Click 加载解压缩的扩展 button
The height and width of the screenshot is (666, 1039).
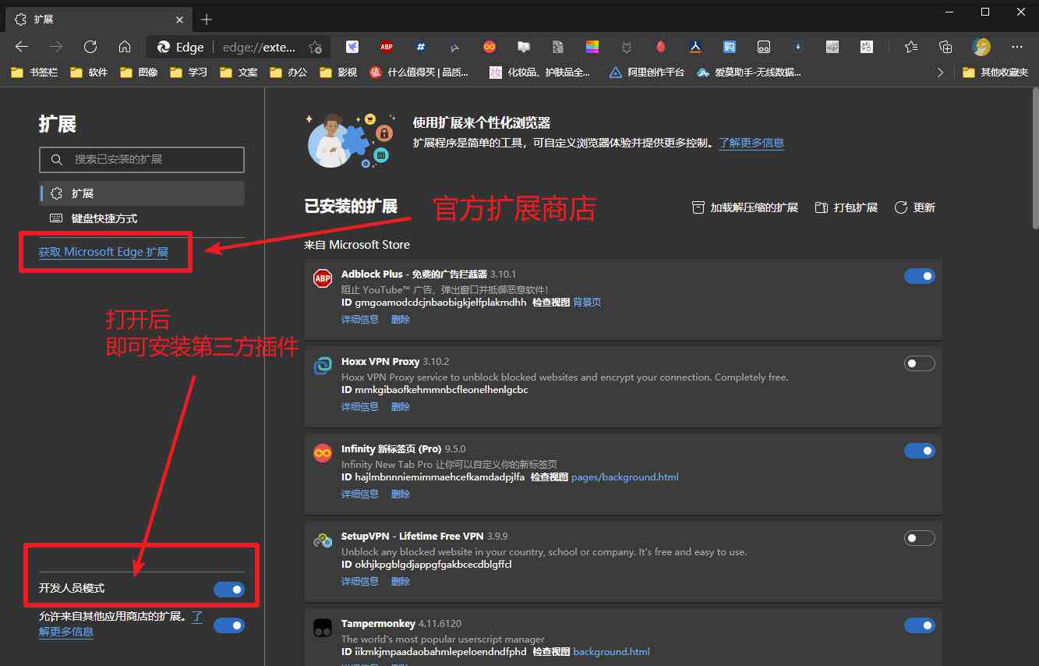[x=745, y=207]
